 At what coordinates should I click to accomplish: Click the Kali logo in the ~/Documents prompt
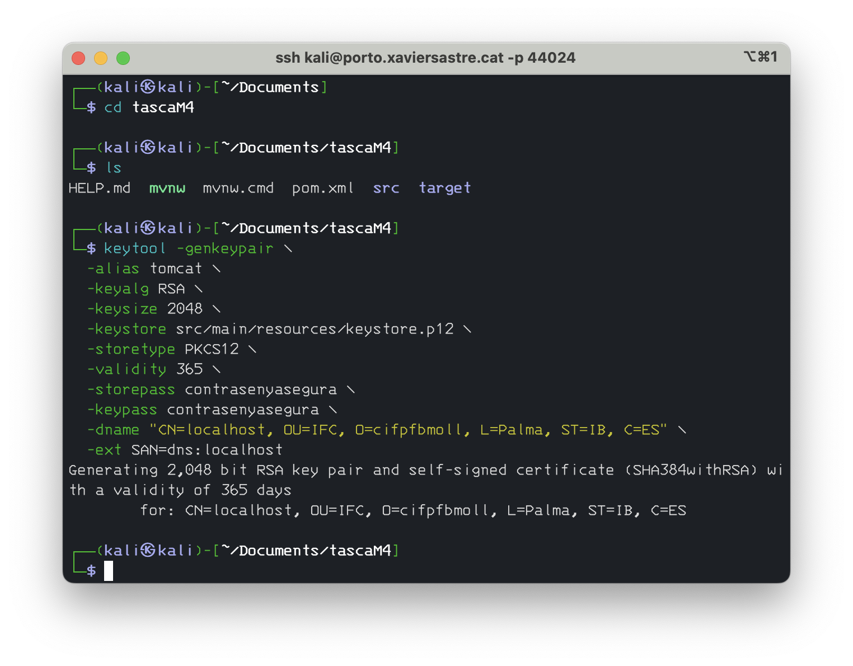coord(148,87)
